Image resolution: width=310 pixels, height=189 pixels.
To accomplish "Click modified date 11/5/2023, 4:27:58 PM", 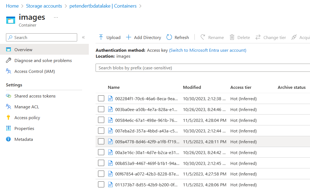I will (205, 174).
